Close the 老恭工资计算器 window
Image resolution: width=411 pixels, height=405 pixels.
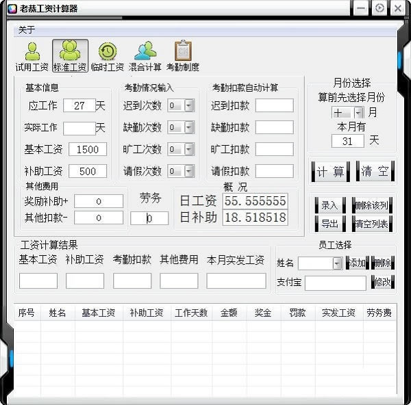pyautogui.click(x=398, y=8)
